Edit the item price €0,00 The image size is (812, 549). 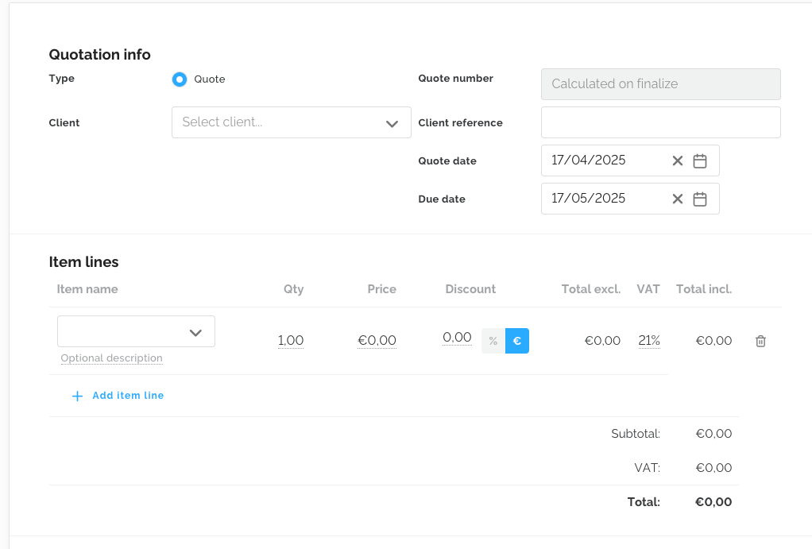tap(377, 341)
